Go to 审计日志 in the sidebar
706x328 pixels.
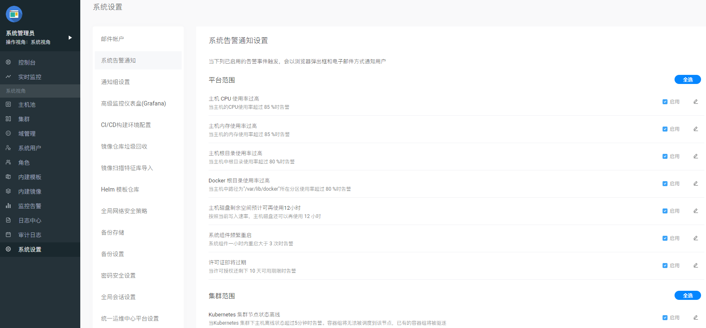(x=29, y=235)
